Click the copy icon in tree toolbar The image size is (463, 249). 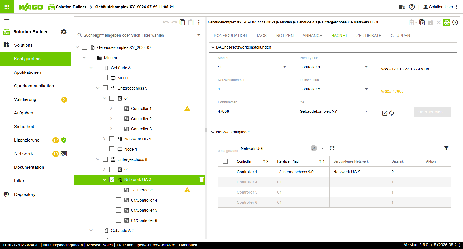[182, 22]
